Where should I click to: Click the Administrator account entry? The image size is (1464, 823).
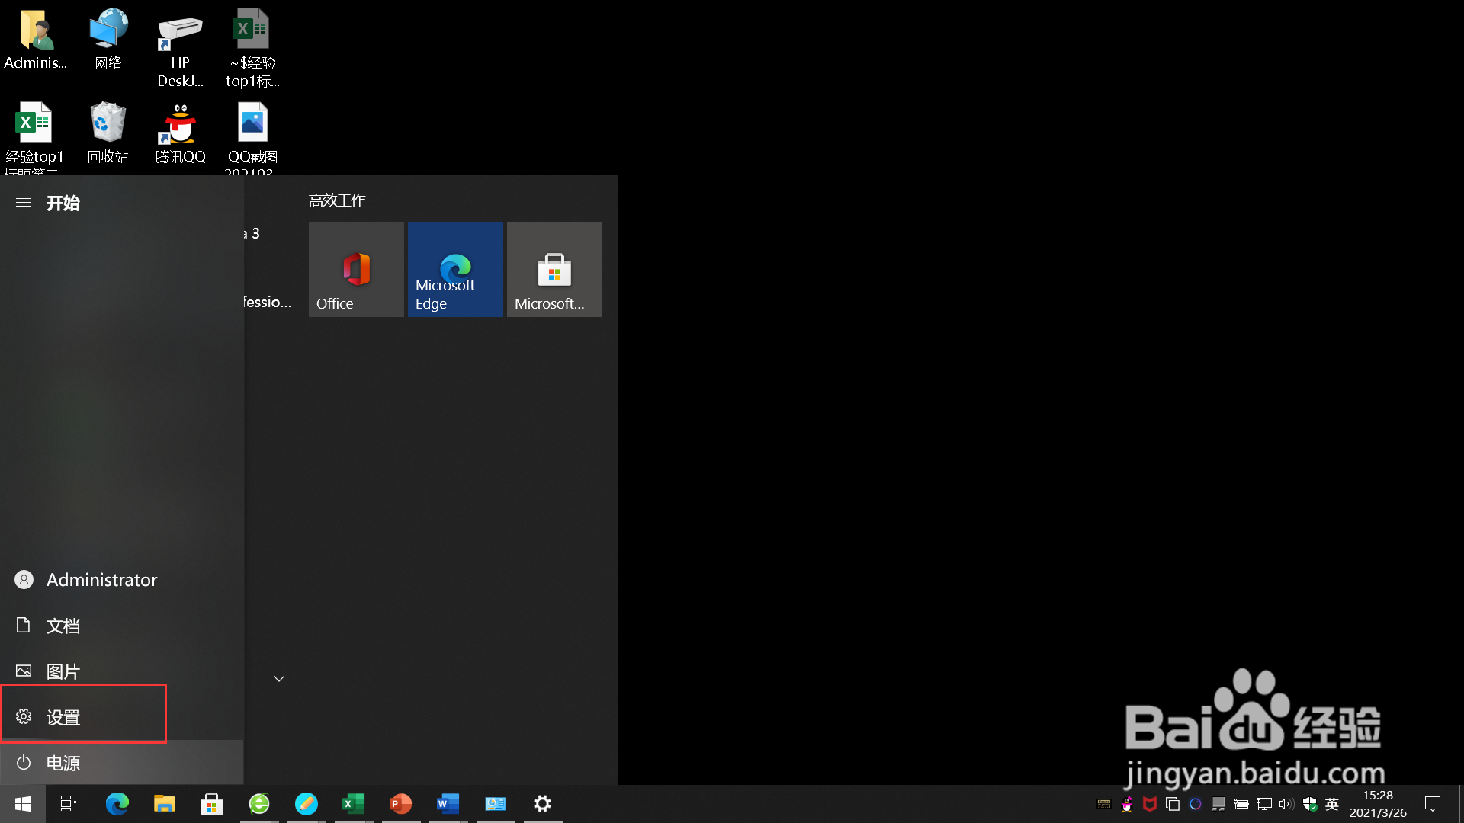(101, 580)
